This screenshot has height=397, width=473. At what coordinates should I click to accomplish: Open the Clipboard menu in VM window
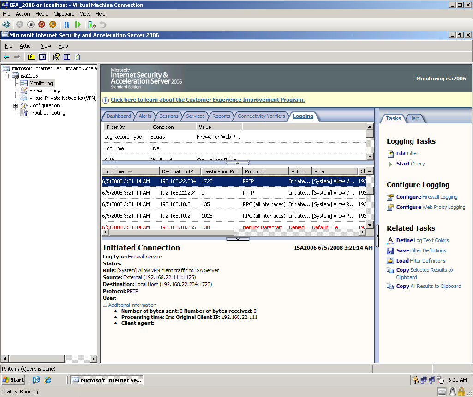pyautogui.click(x=64, y=14)
